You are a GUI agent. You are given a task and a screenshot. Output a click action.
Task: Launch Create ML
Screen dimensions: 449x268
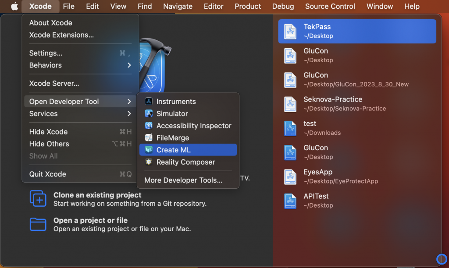188,150
